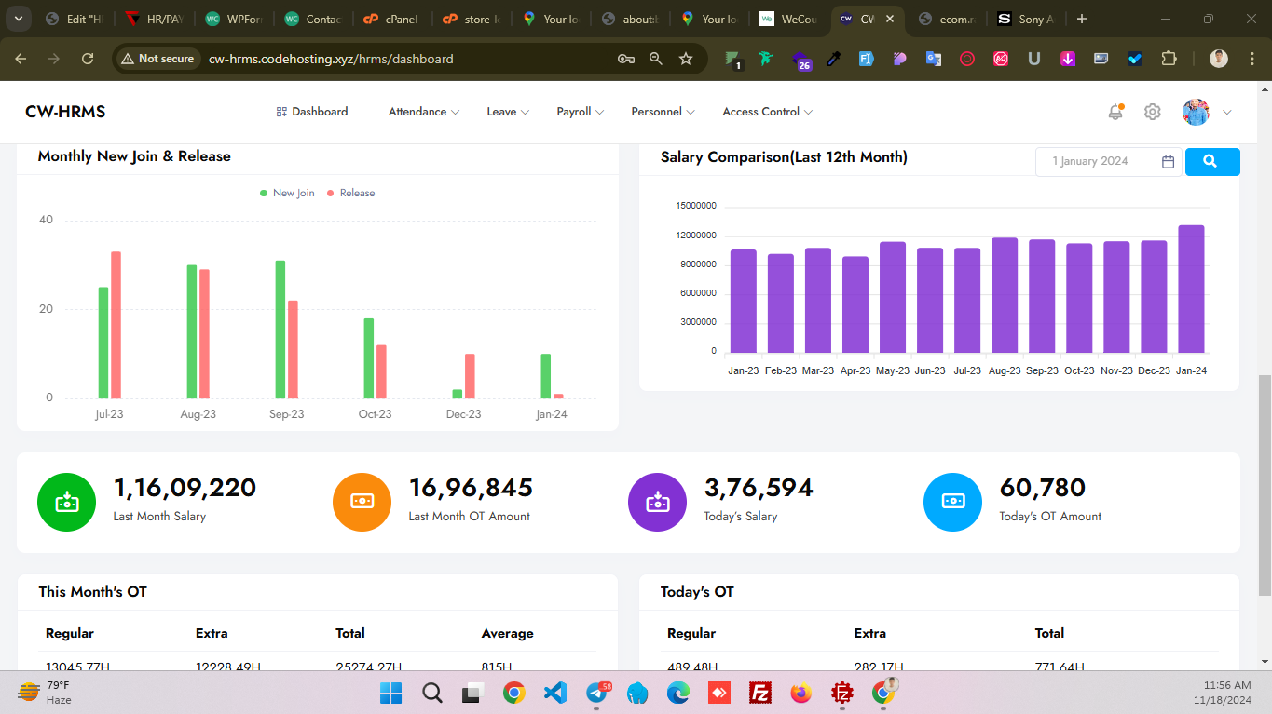The height and width of the screenshot is (714, 1272).
Task: Click the CW-HRMS logo link
Action: pyautogui.click(x=65, y=112)
